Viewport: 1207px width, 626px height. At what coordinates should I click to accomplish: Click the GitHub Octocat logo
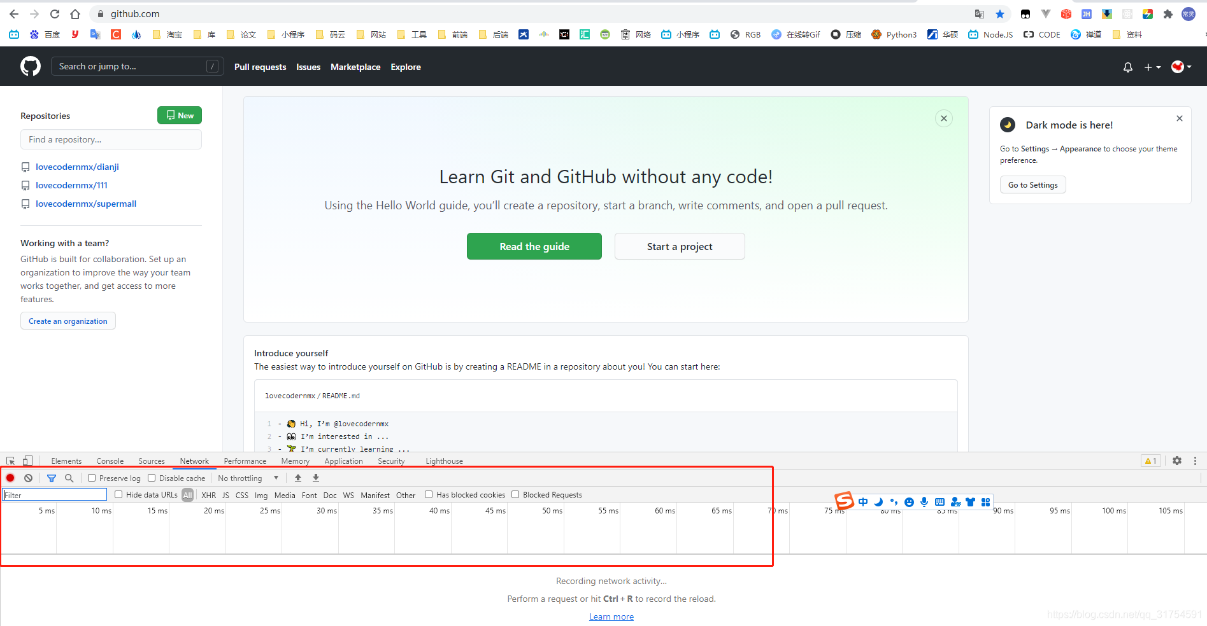click(x=31, y=66)
